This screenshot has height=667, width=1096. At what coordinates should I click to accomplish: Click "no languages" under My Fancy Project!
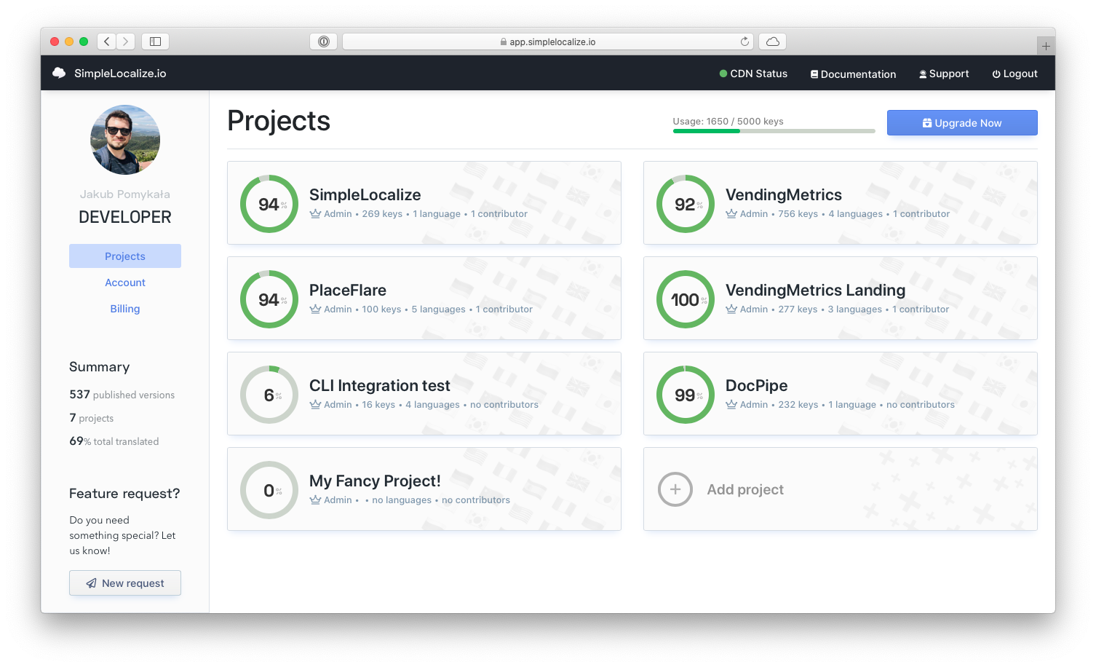pyautogui.click(x=402, y=500)
